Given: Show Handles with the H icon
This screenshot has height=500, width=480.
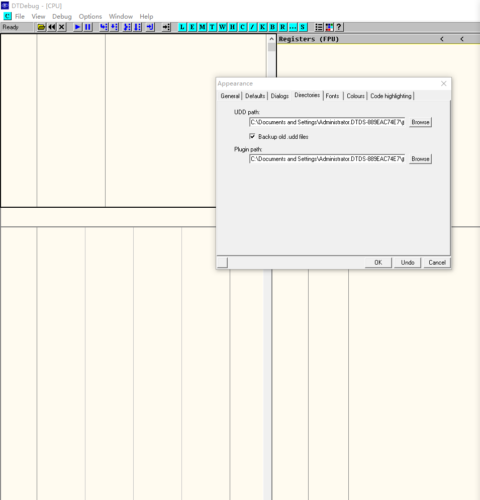Looking at the screenshot, I should pyautogui.click(x=232, y=27).
